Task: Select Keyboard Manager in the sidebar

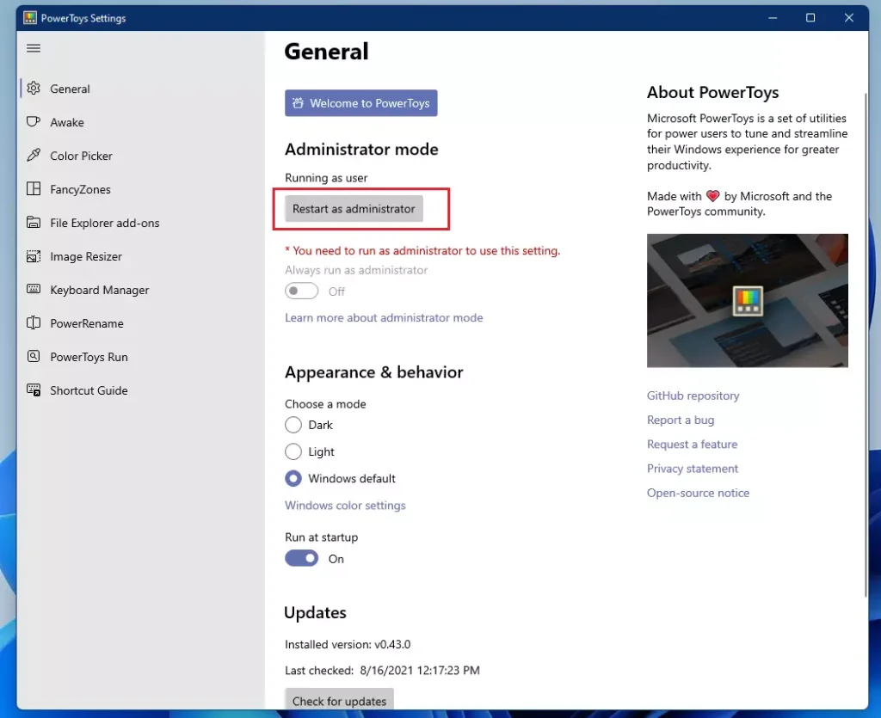Action: (x=140, y=290)
